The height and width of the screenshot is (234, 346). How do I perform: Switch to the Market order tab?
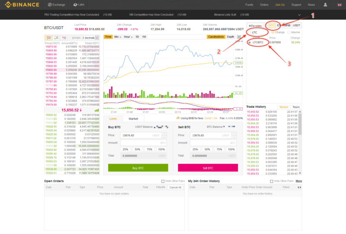click(133, 119)
